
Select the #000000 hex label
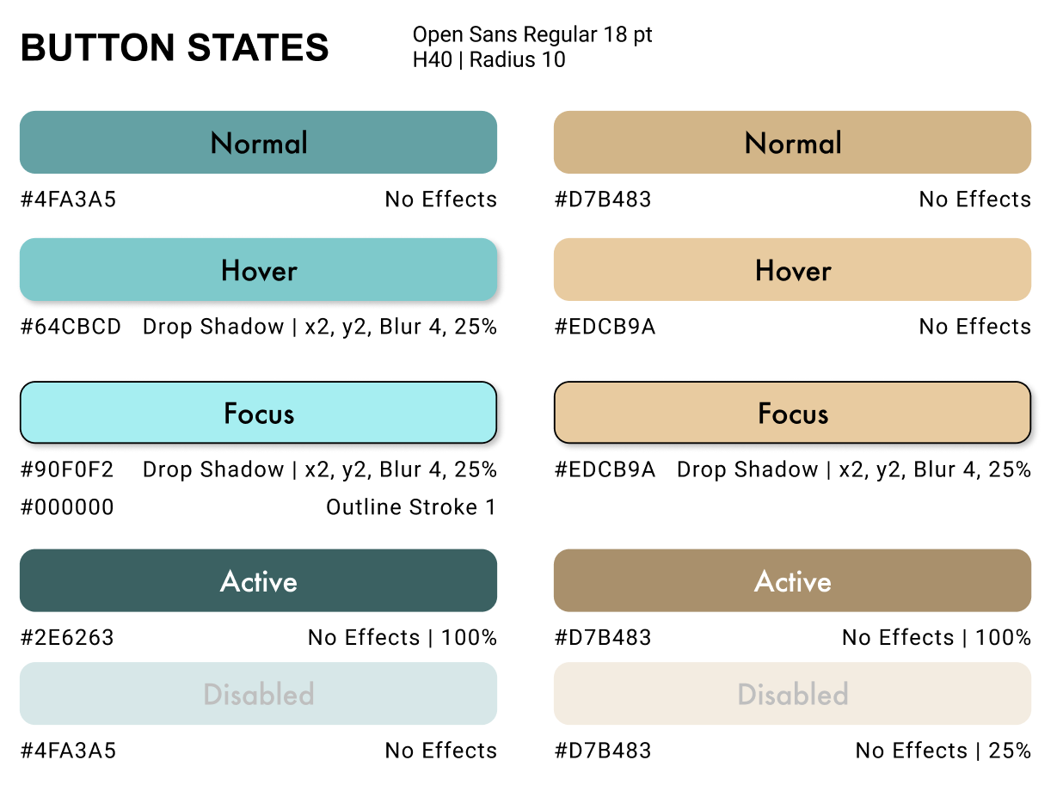point(67,507)
